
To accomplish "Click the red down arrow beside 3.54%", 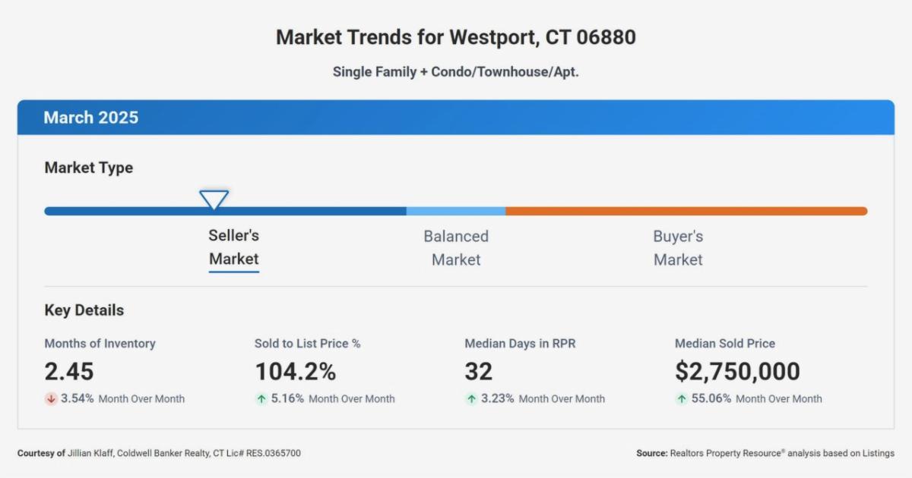I will [x=52, y=398].
